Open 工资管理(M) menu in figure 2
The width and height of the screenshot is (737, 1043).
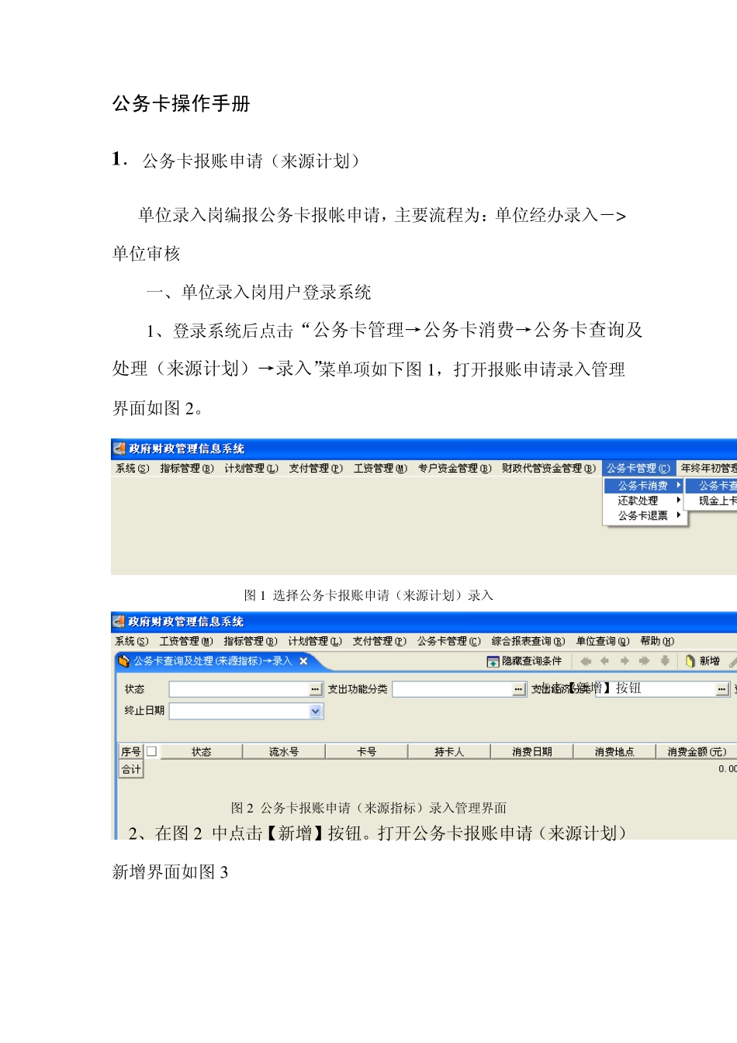click(186, 642)
